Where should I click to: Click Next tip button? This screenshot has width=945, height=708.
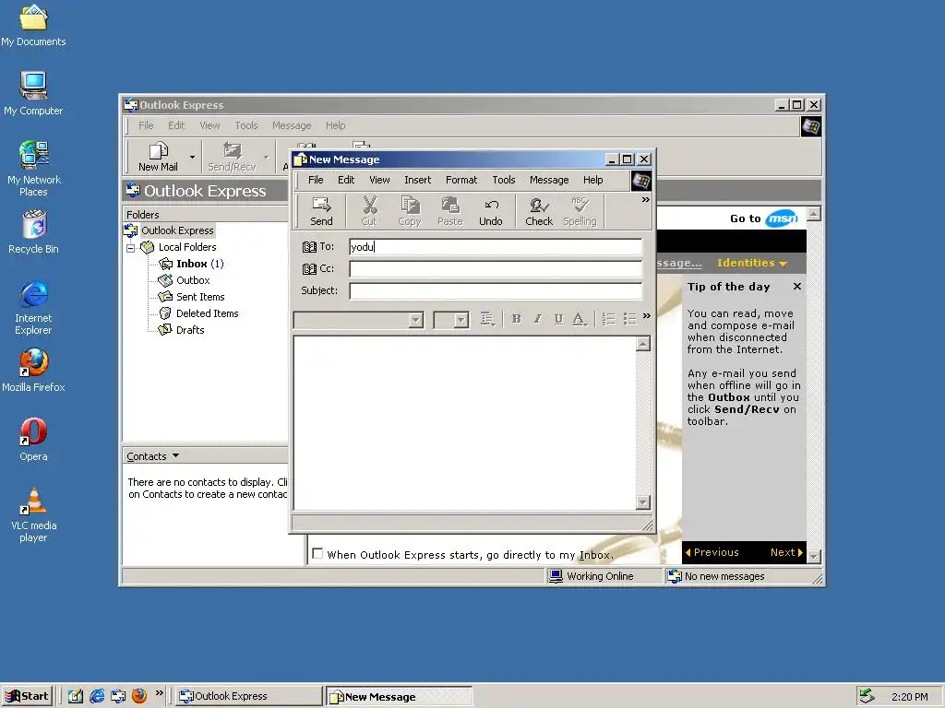point(786,552)
